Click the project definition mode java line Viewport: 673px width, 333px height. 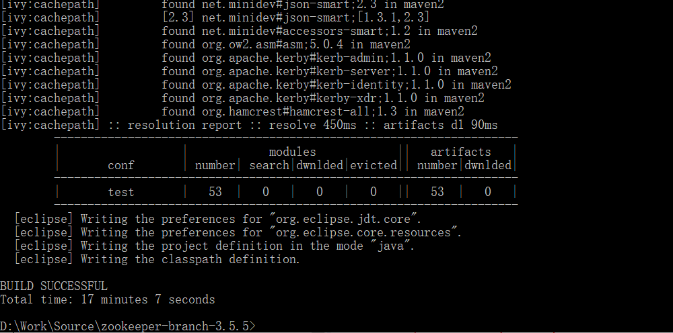pos(215,246)
